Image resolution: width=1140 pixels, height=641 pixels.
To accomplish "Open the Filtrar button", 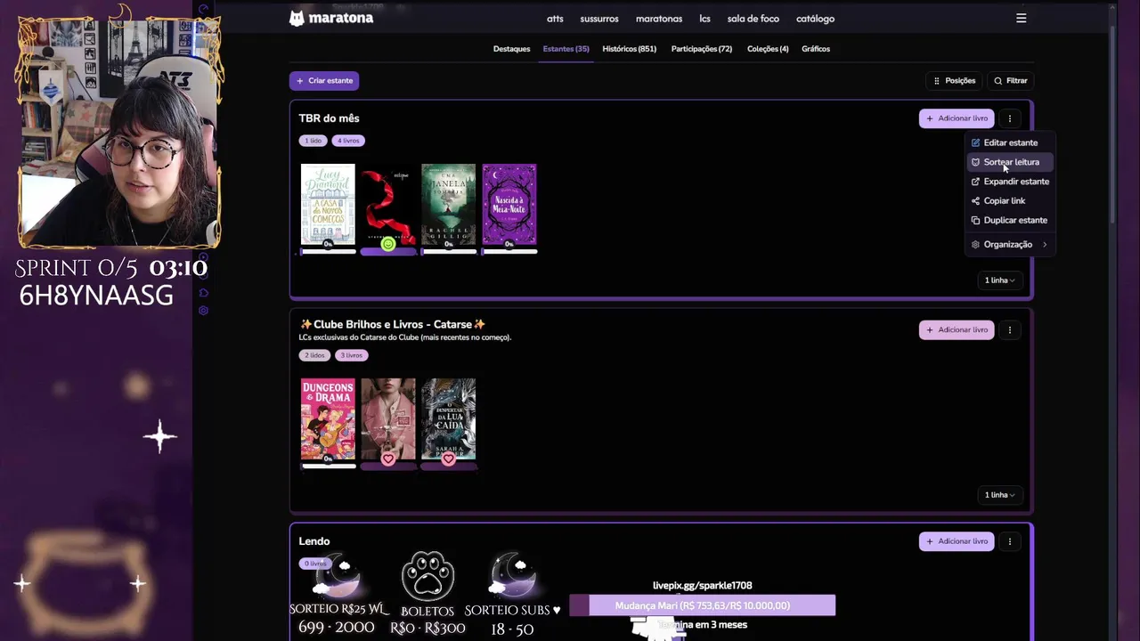I will pos(1011,81).
